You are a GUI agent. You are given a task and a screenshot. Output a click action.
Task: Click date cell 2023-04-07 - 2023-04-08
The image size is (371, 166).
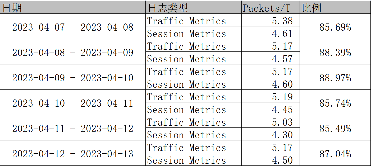pyautogui.click(x=73, y=27)
